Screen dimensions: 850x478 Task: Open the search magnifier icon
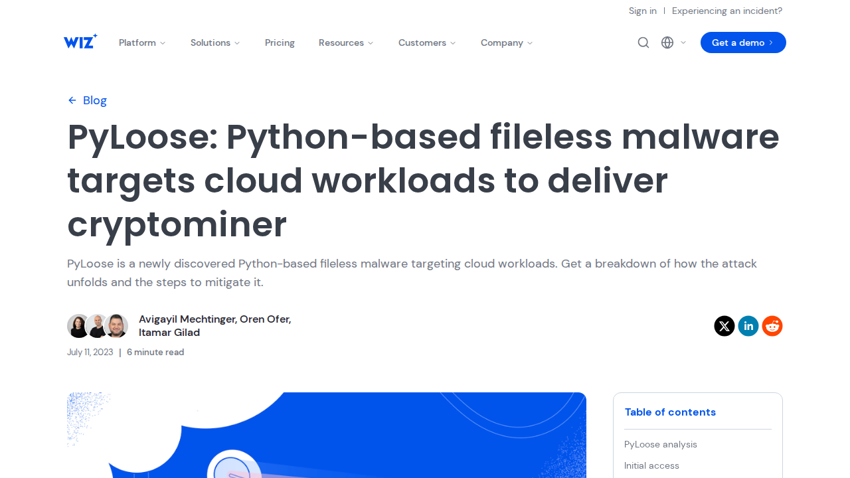click(x=643, y=42)
